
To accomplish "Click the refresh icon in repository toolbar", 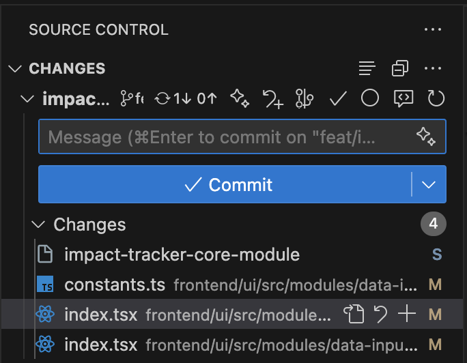I will point(436,99).
